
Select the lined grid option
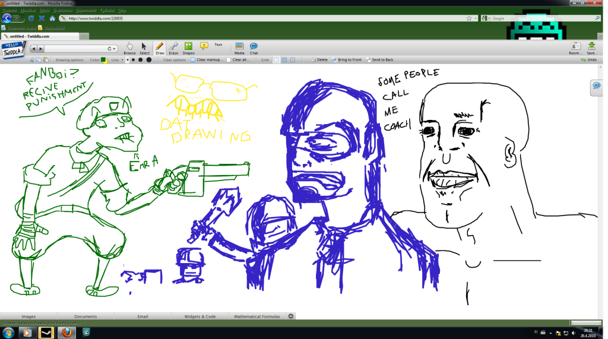[x=292, y=60]
